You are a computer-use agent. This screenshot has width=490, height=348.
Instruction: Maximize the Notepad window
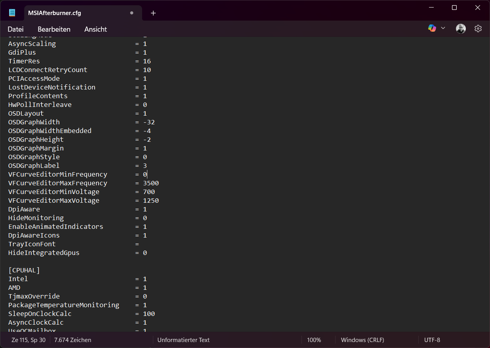coord(454,8)
